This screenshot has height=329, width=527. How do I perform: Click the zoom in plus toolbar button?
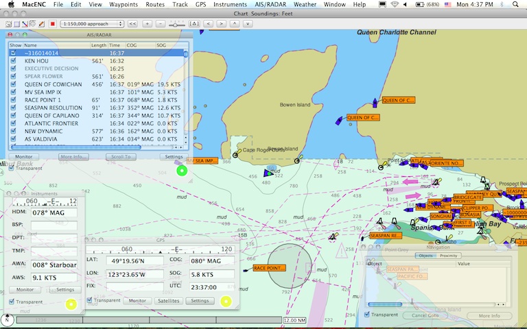pyautogui.click(x=147, y=23)
